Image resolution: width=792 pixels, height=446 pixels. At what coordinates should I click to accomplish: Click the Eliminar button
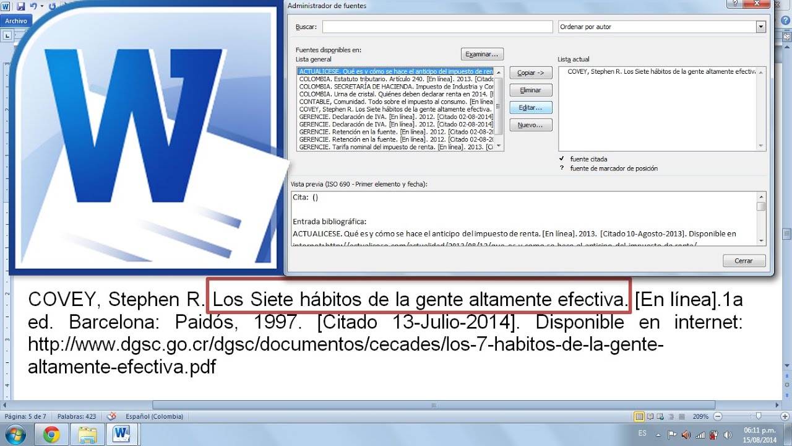[x=531, y=90]
